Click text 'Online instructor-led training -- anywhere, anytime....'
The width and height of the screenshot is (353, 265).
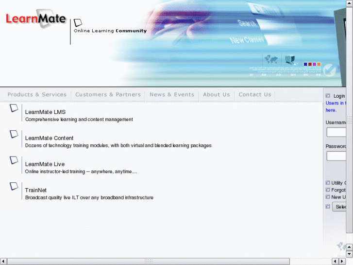81,172
